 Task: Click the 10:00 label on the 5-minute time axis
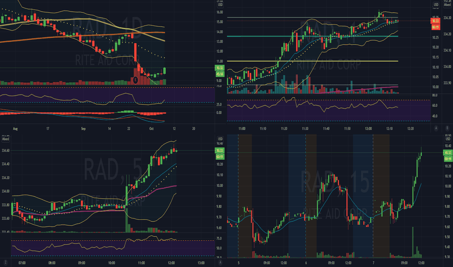coord(111,263)
